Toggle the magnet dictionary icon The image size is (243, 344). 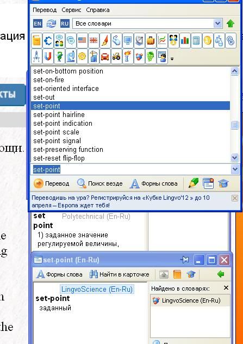[x=48, y=57]
